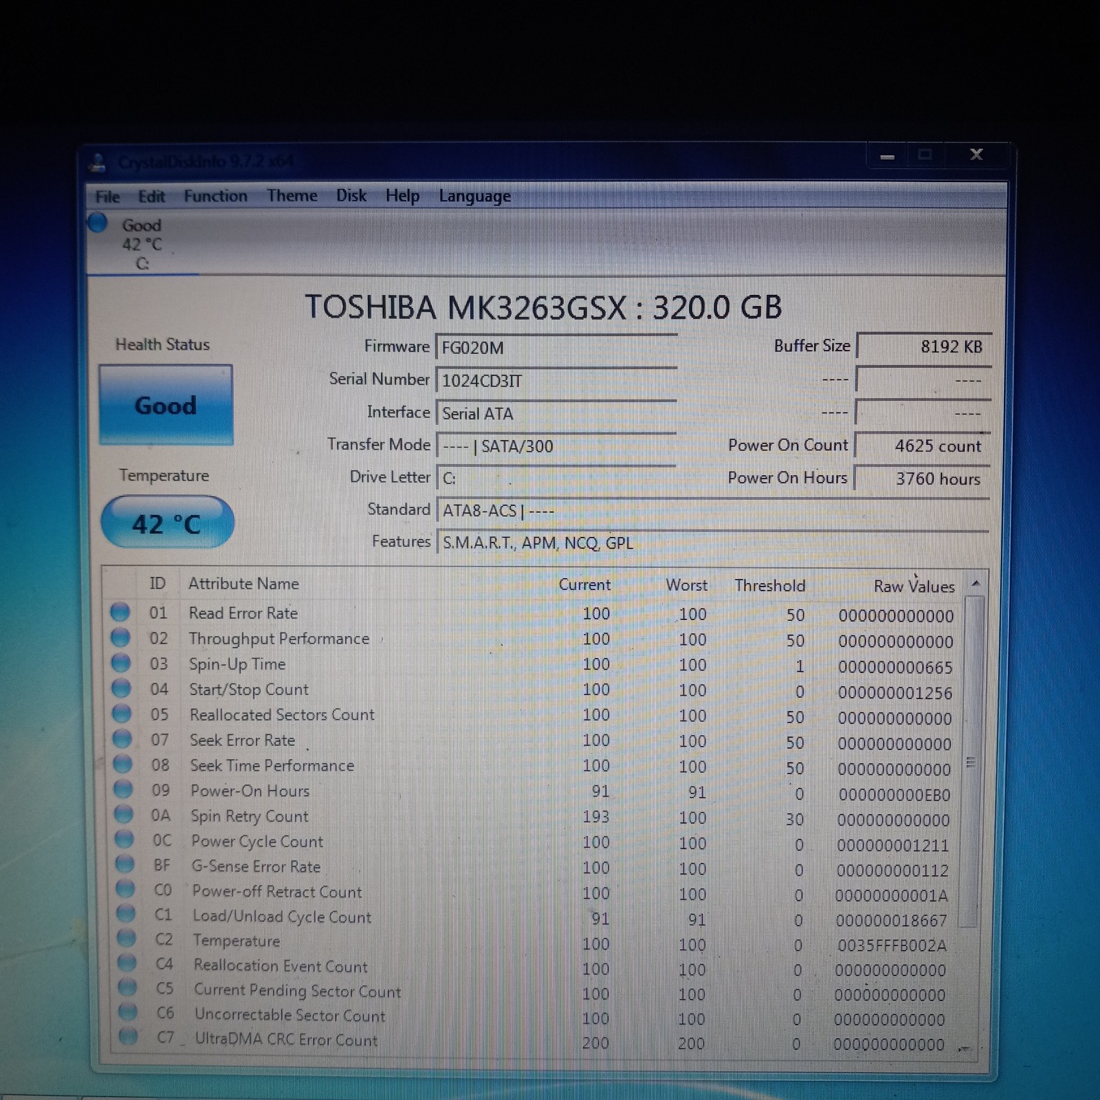1100x1100 pixels.
Task: Click status icon for Throughput Performance
Action: [x=120, y=637]
